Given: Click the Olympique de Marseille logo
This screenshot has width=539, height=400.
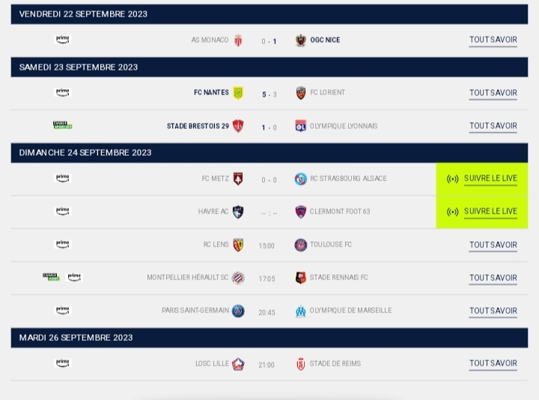Looking at the screenshot, I should click(x=301, y=311).
